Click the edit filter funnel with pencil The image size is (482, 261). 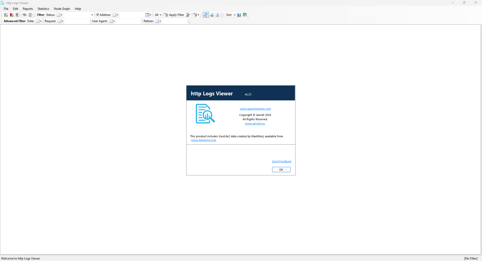pyautogui.click(x=195, y=15)
